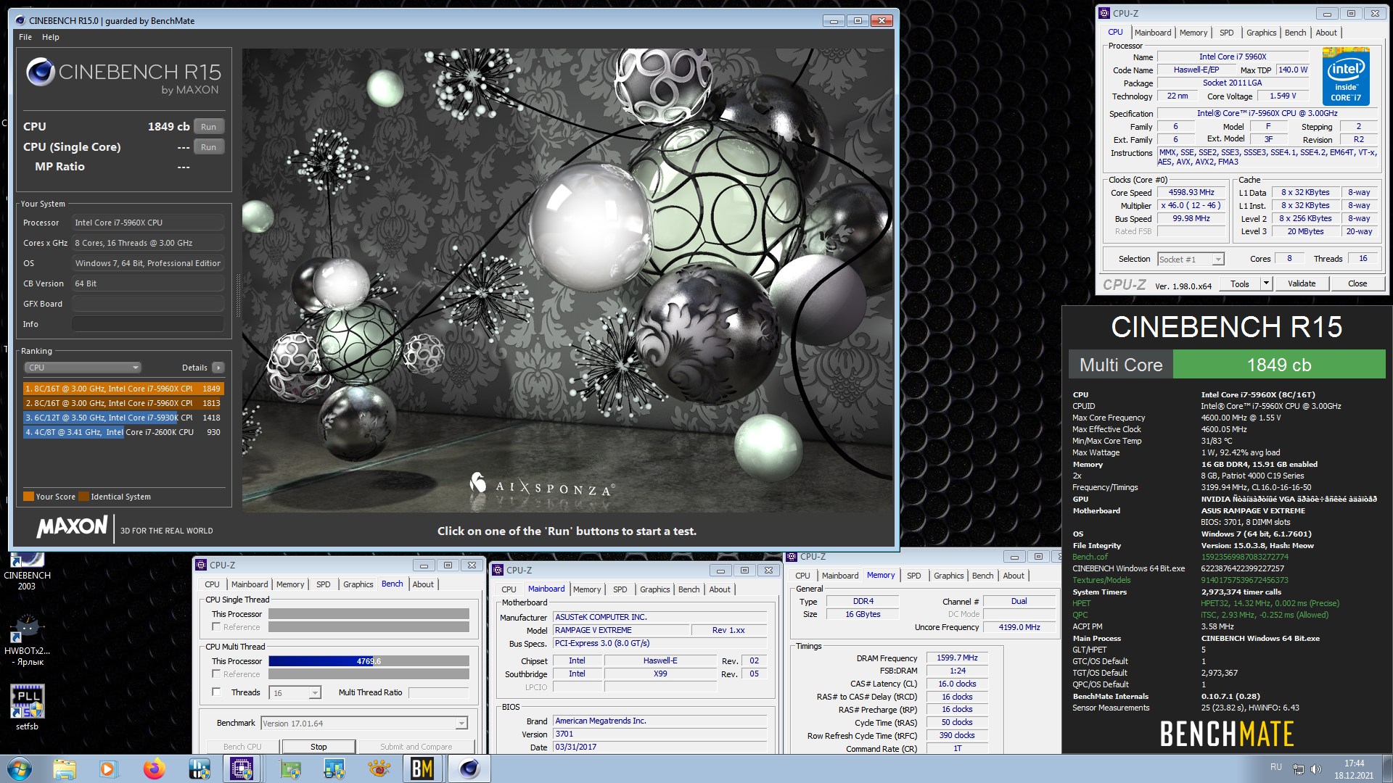Select Memory tab in Mainboard CPU-Z window
This screenshot has width=1393, height=783.
(x=587, y=589)
